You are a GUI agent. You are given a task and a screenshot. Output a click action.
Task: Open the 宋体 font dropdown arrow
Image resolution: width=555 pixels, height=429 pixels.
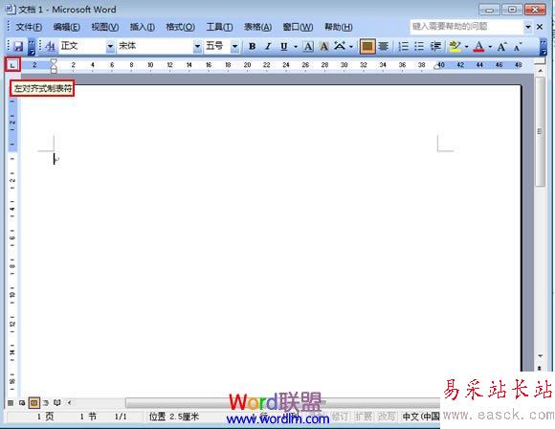click(x=197, y=46)
